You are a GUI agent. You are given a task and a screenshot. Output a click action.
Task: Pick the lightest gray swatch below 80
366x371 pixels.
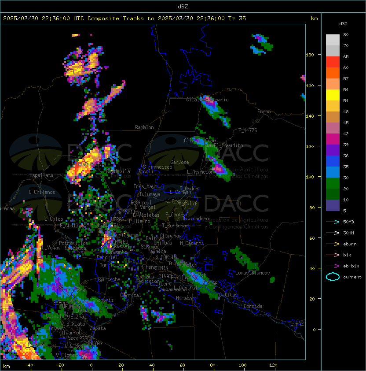(333, 40)
